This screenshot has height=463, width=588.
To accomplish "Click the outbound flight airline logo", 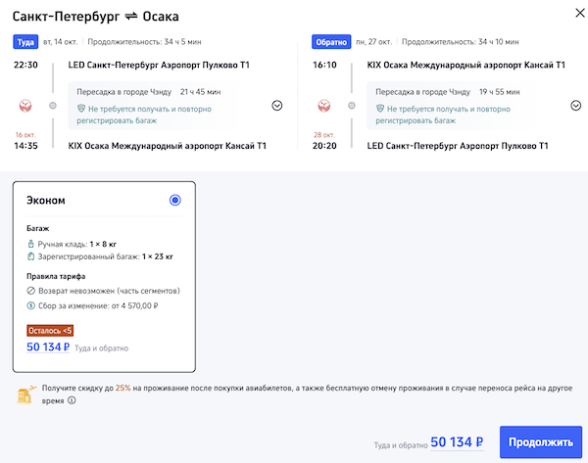I will point(24,106).
